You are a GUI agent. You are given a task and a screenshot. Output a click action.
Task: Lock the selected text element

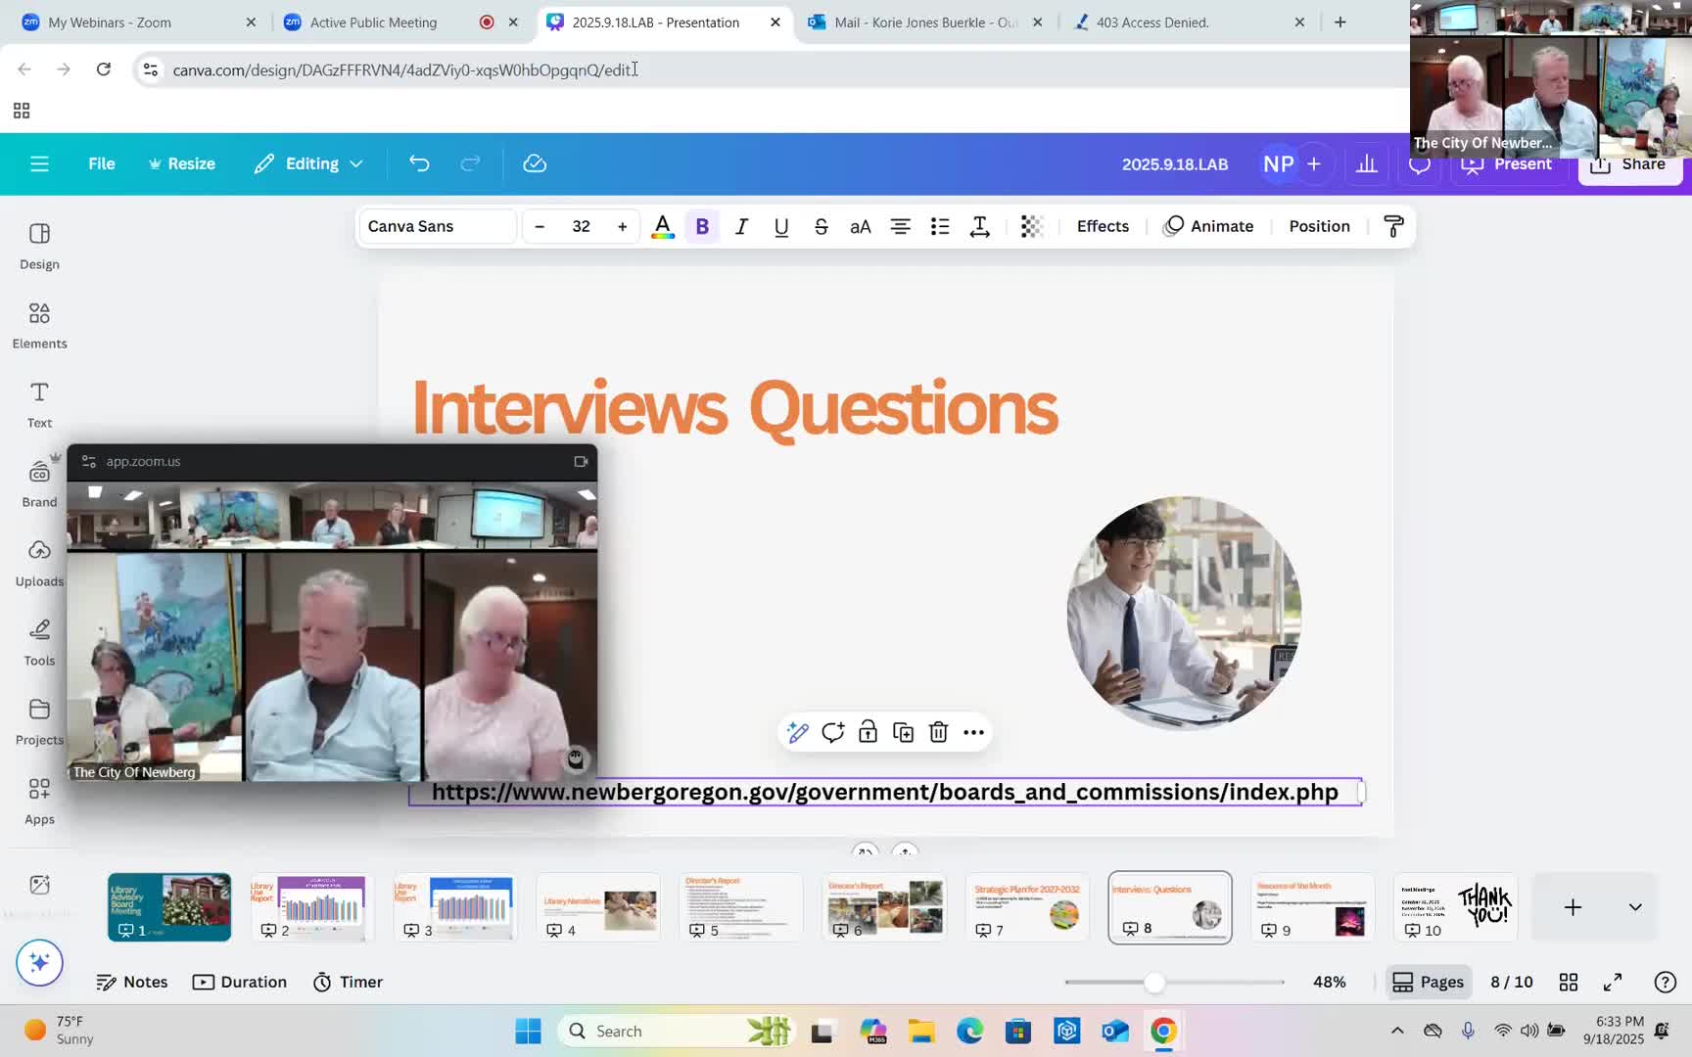868,732
